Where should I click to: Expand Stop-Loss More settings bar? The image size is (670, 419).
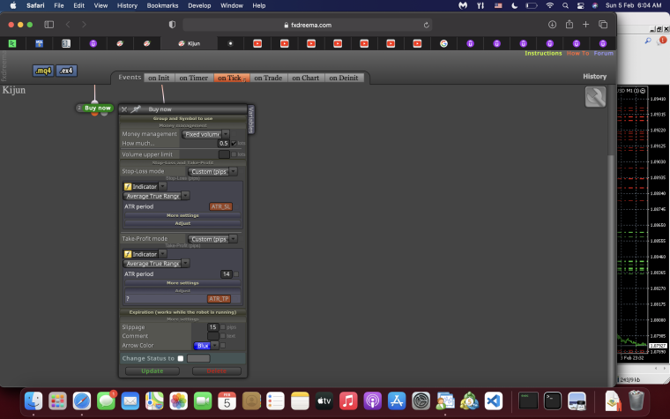[182, 215]
